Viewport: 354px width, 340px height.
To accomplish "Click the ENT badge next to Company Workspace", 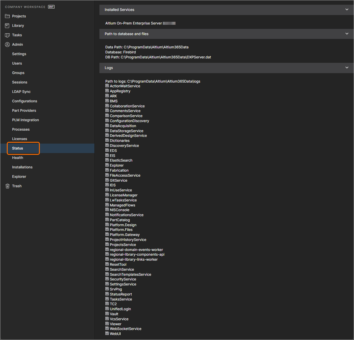I will tap(51, 6).
